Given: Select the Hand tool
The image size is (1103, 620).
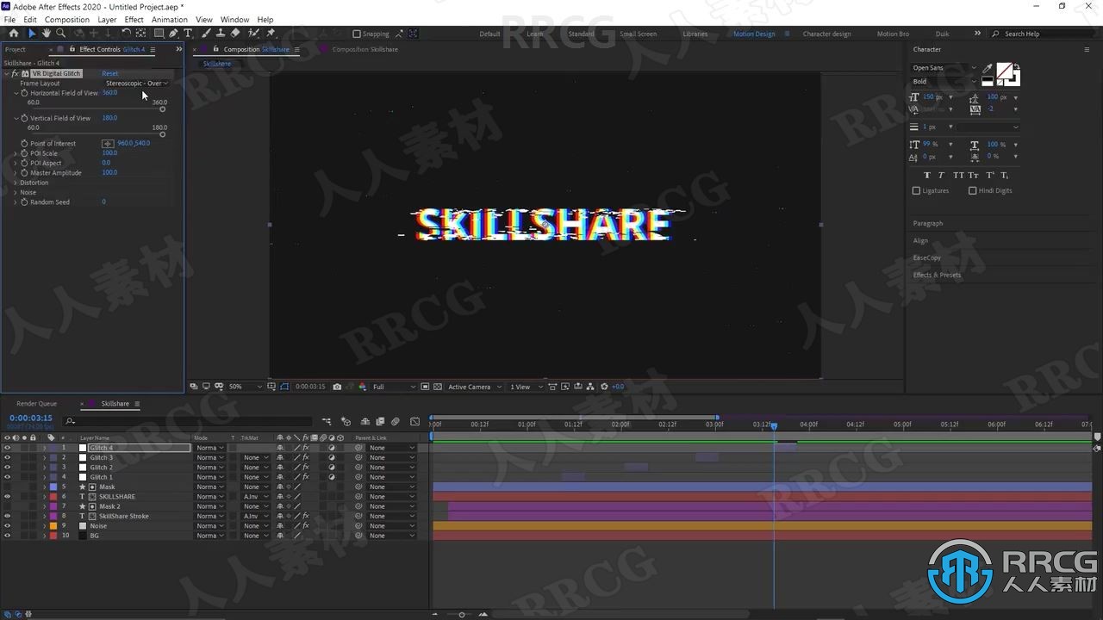Looking at the screenshot, I should [x=47, y=34].
